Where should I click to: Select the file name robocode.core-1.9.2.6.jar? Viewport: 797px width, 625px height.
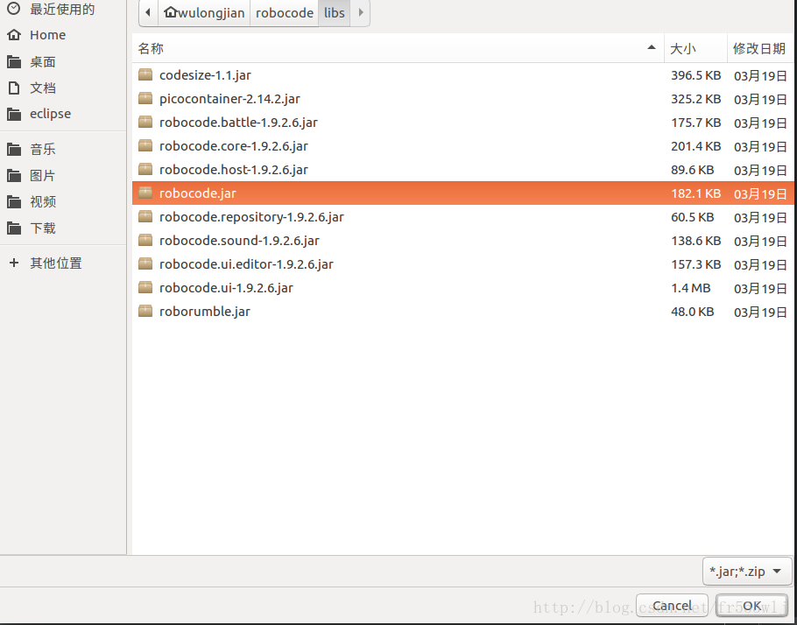(x=234, y=146)
